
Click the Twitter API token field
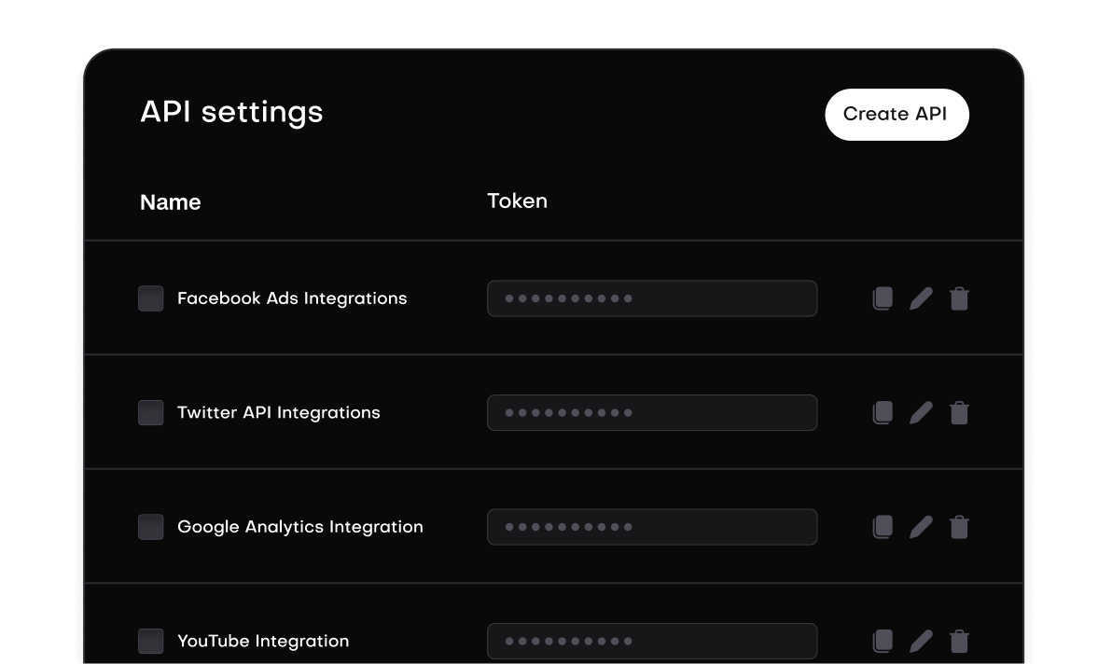pos(652,412)
